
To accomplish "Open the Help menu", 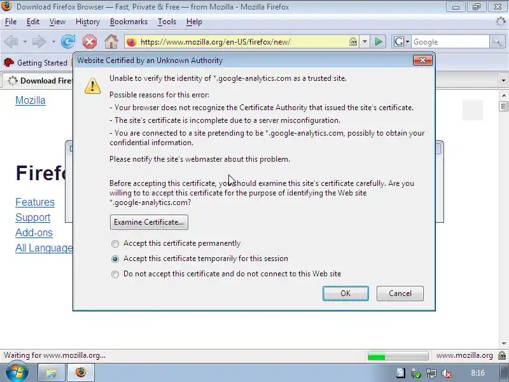I will click(194, 22).
